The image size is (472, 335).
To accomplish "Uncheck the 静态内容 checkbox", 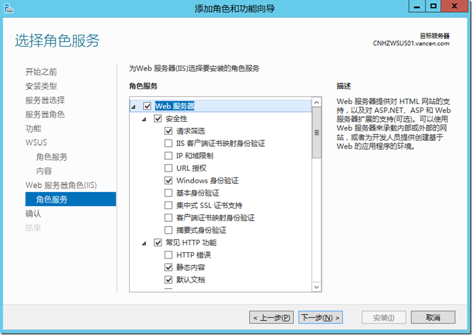I will point(169,267).
